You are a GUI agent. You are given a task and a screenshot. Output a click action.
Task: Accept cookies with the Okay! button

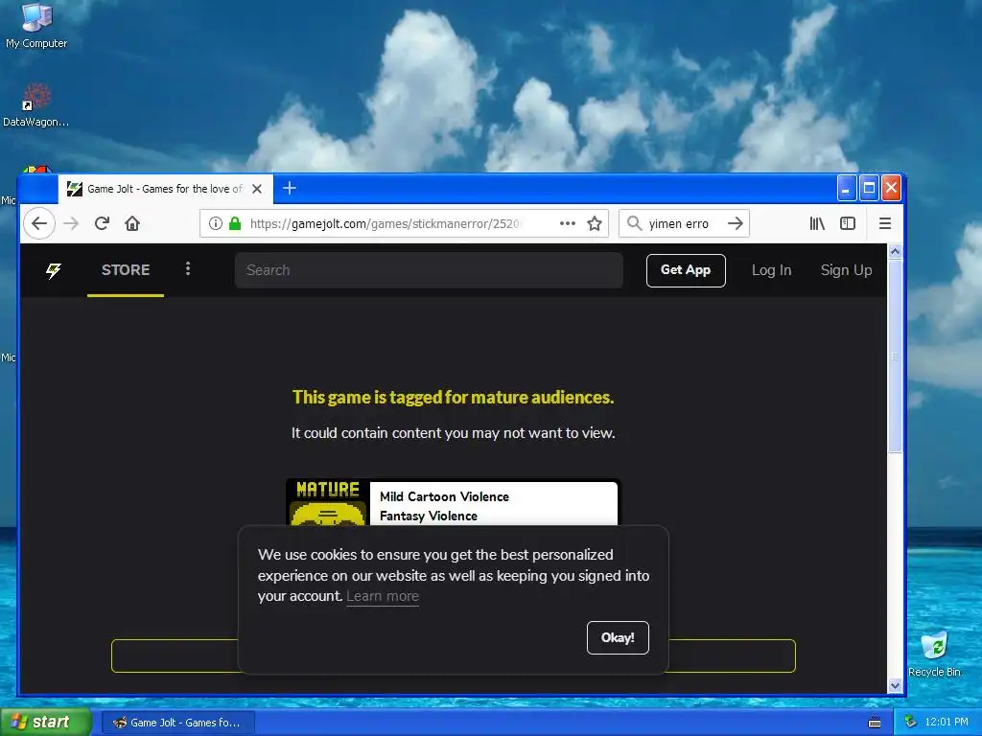[x=618, y=637]
